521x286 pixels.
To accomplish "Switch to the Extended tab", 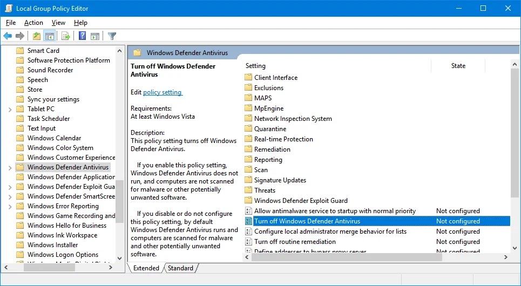I will tap(146, 268).
